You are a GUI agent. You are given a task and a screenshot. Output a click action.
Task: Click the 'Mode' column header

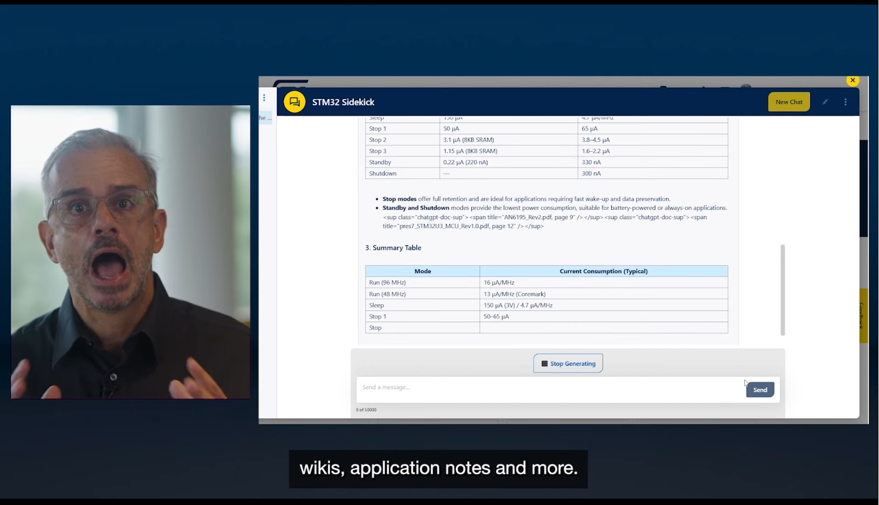point(423,271)
